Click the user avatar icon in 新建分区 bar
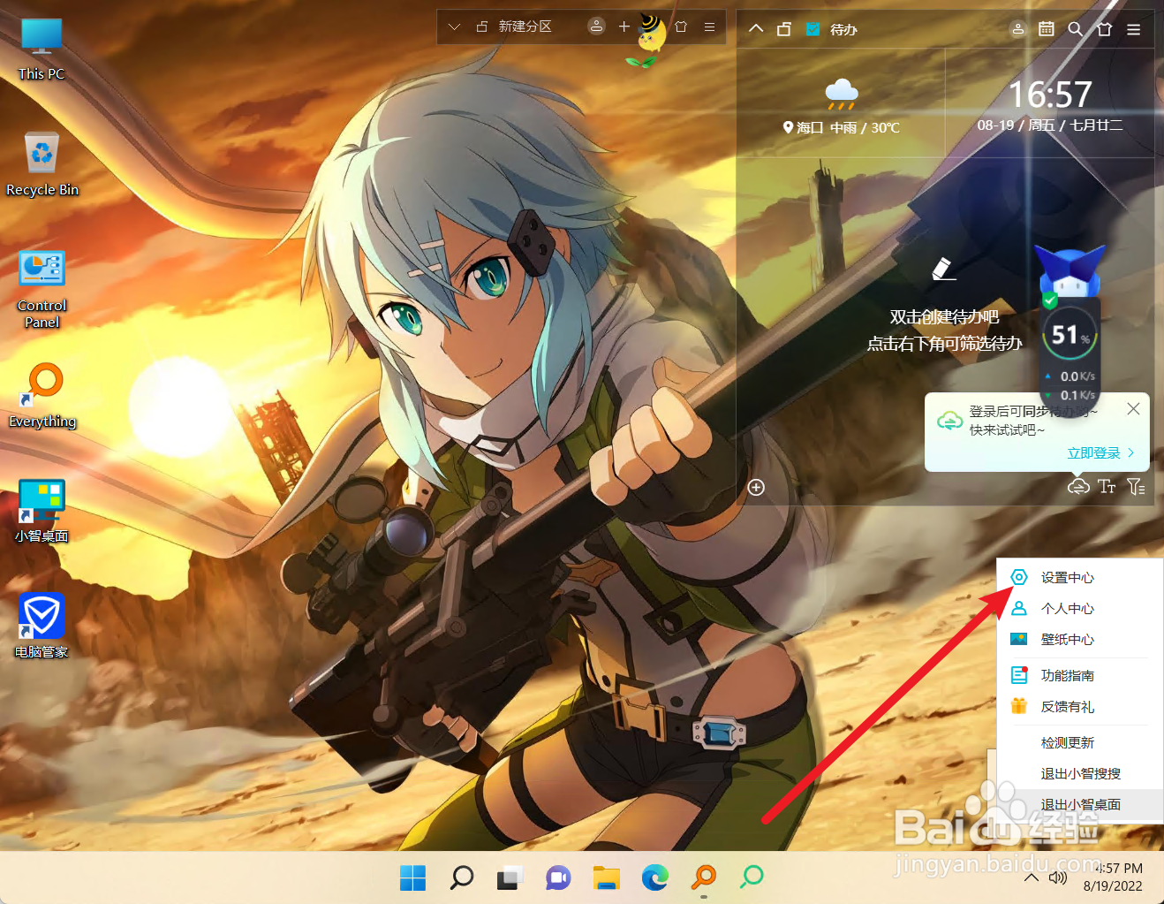 coord(596,27)
